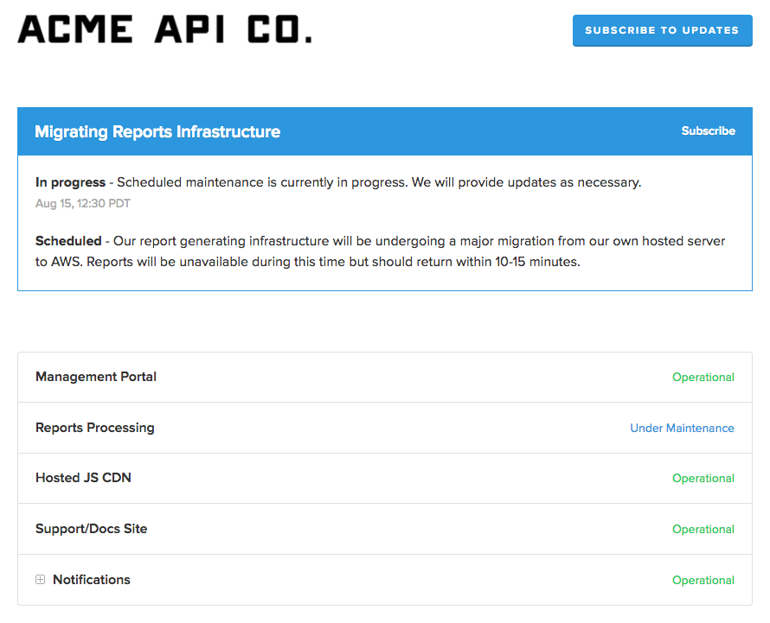This screenshot has height=623, width=770.
Task: Click the bold Scheduled update label
Action: (x=68, y=240)
